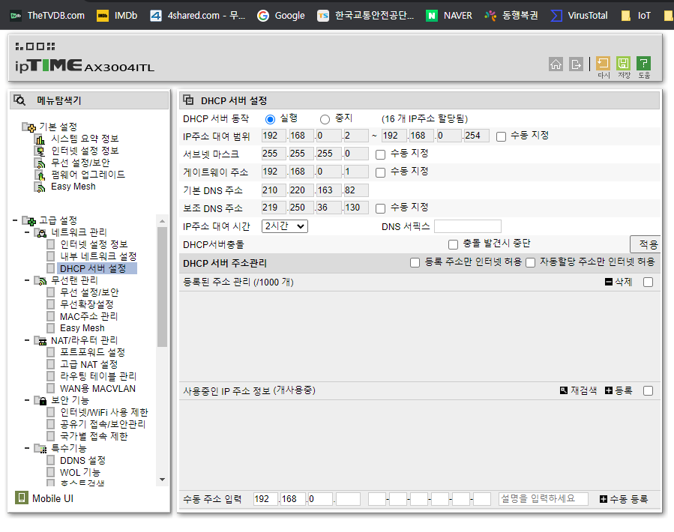Open the VirusTotal bookmark
Image resolution: width=674 pixels, height=532 pixels.
click(580, 16)
